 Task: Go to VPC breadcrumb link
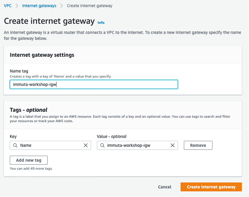point(8,6)
